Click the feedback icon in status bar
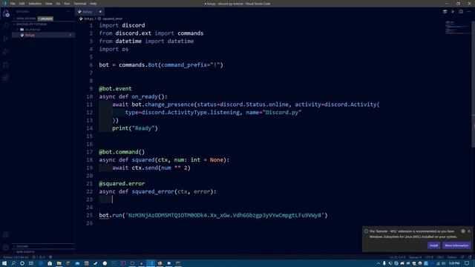The width and height of the screenshot is (475, 267). (x=462, y=257)
